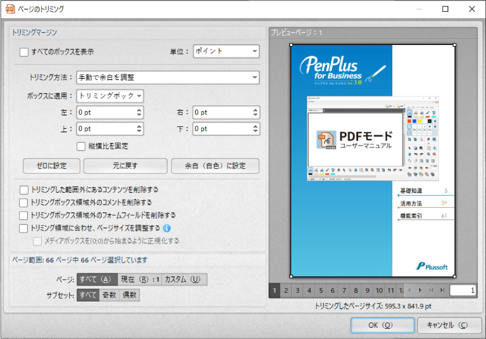
Task: Check トリミングボックス領域外のフォームフィールドを削除する
Action: (x=24, y=216)
